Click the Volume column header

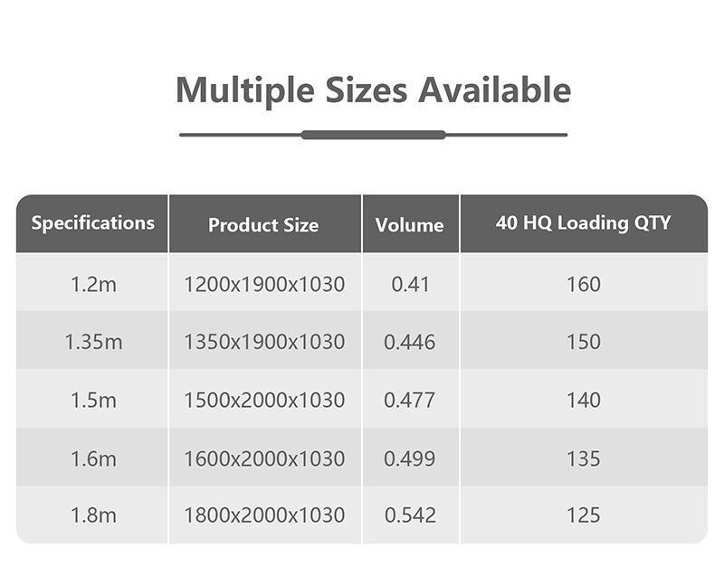point(410,225)
